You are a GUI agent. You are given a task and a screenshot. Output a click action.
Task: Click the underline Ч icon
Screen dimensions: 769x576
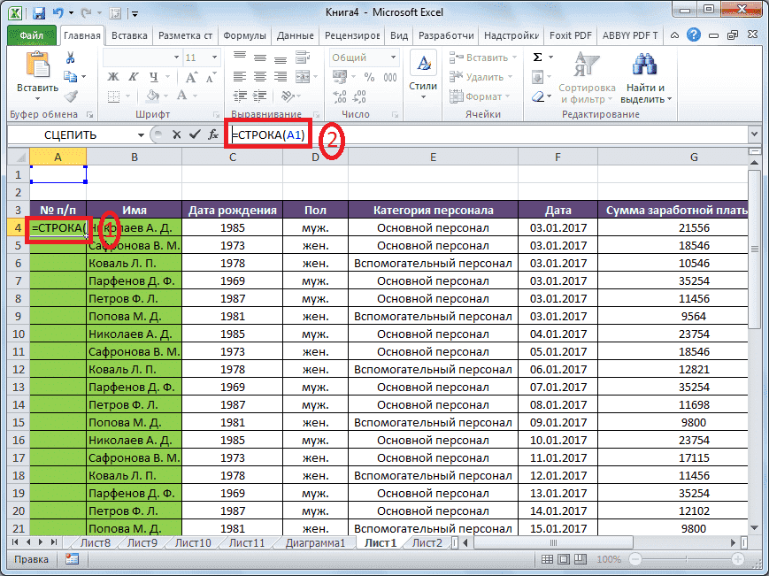(155, 77)
